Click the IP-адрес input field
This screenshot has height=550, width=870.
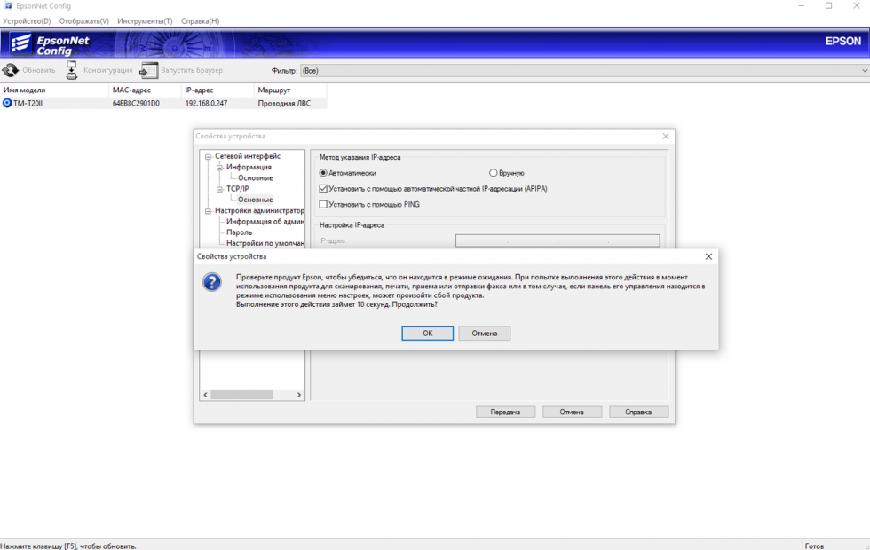coord(558,240)
